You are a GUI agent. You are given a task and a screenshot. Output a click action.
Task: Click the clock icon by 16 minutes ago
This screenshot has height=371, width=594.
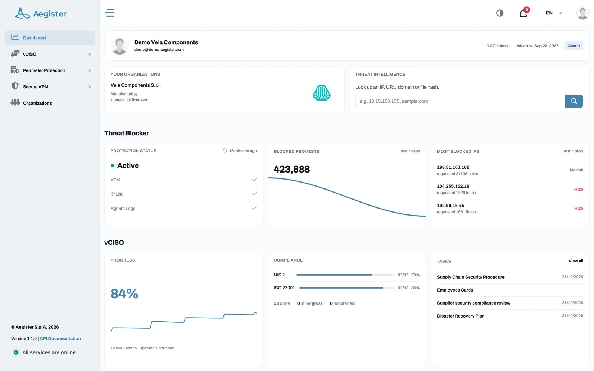tap(225, 151)
